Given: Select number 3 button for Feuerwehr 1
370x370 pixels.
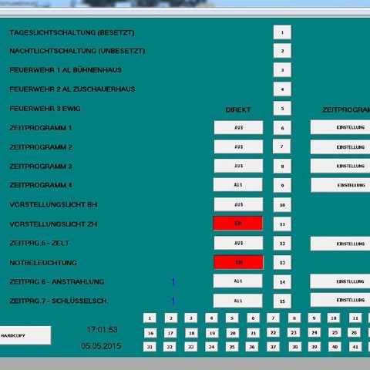Looking at the screenshot, I should coord(282,70).
